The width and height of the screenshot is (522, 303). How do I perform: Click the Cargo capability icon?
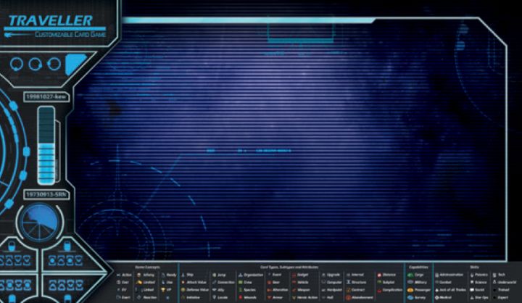pyautogui.click(x=410, y=275)
